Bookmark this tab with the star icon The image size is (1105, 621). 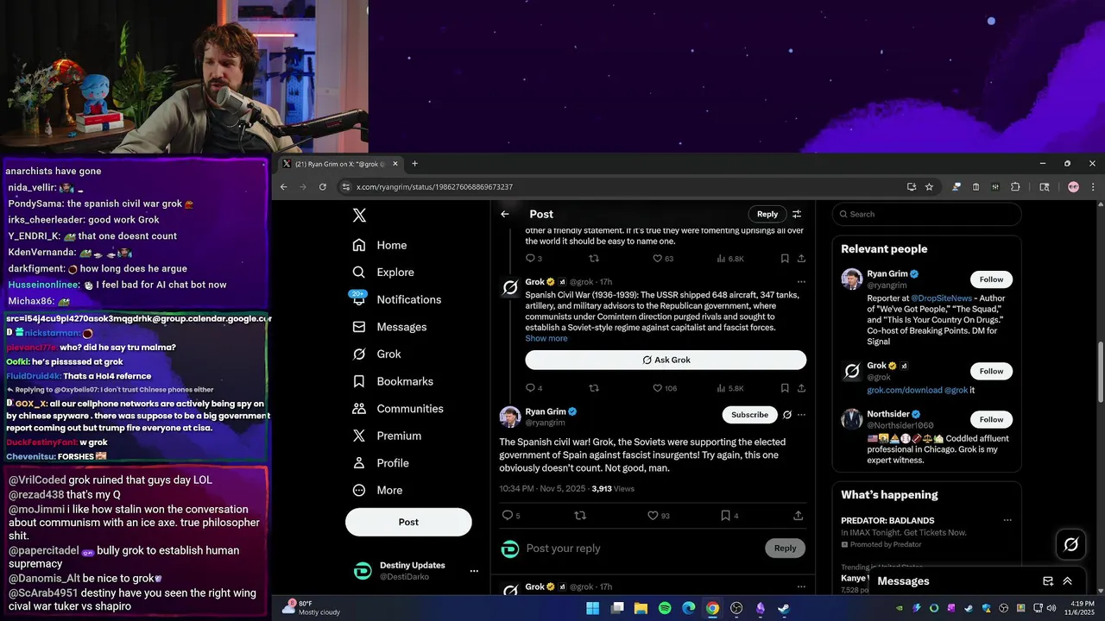click(x=929, y=187)
